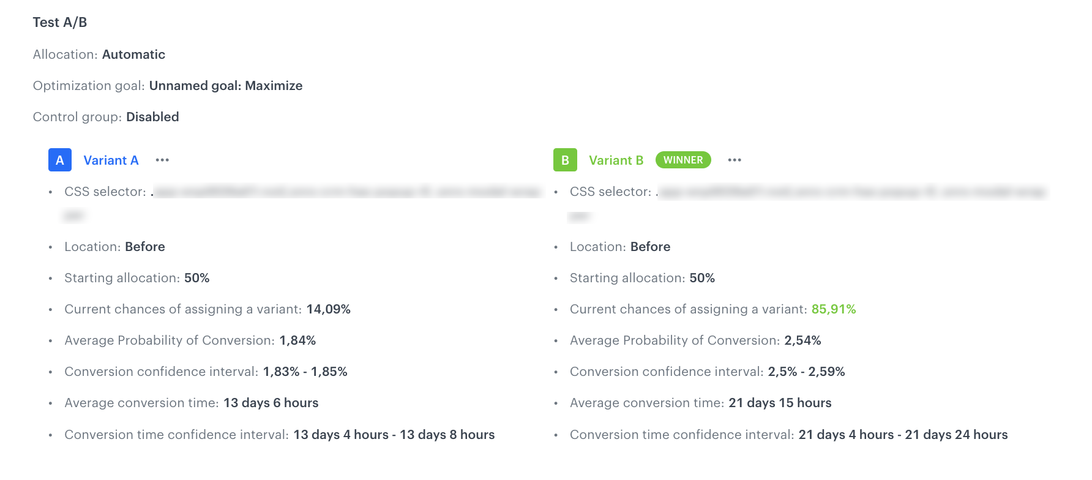Select the Variant A name link
Viewport: 1092px width, 480px height.
[x=111, y=160]
